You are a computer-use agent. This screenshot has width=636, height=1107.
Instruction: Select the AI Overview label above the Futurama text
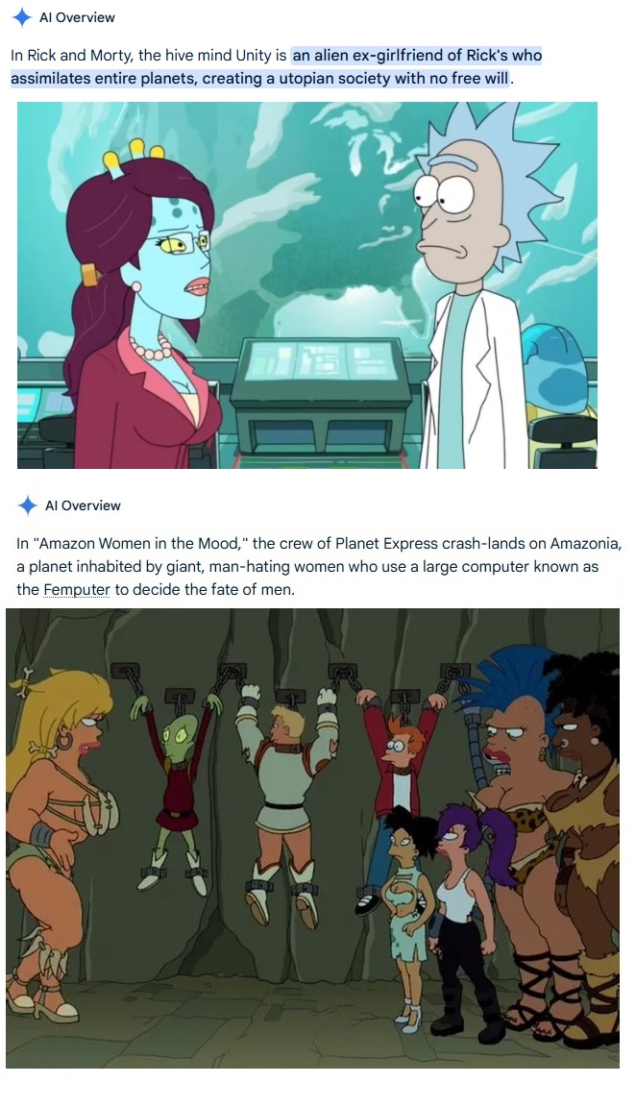point(83,505)
